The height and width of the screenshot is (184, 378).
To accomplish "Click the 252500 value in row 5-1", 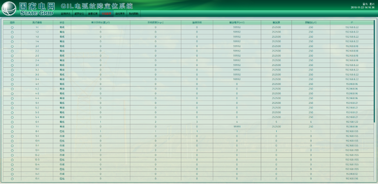I will 276,103.
